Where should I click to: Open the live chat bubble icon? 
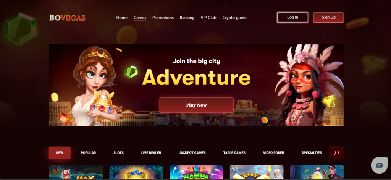tap(379, 165)
